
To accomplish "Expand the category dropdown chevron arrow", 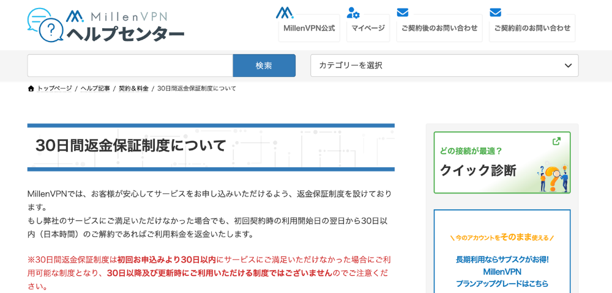I will point(568,65).
